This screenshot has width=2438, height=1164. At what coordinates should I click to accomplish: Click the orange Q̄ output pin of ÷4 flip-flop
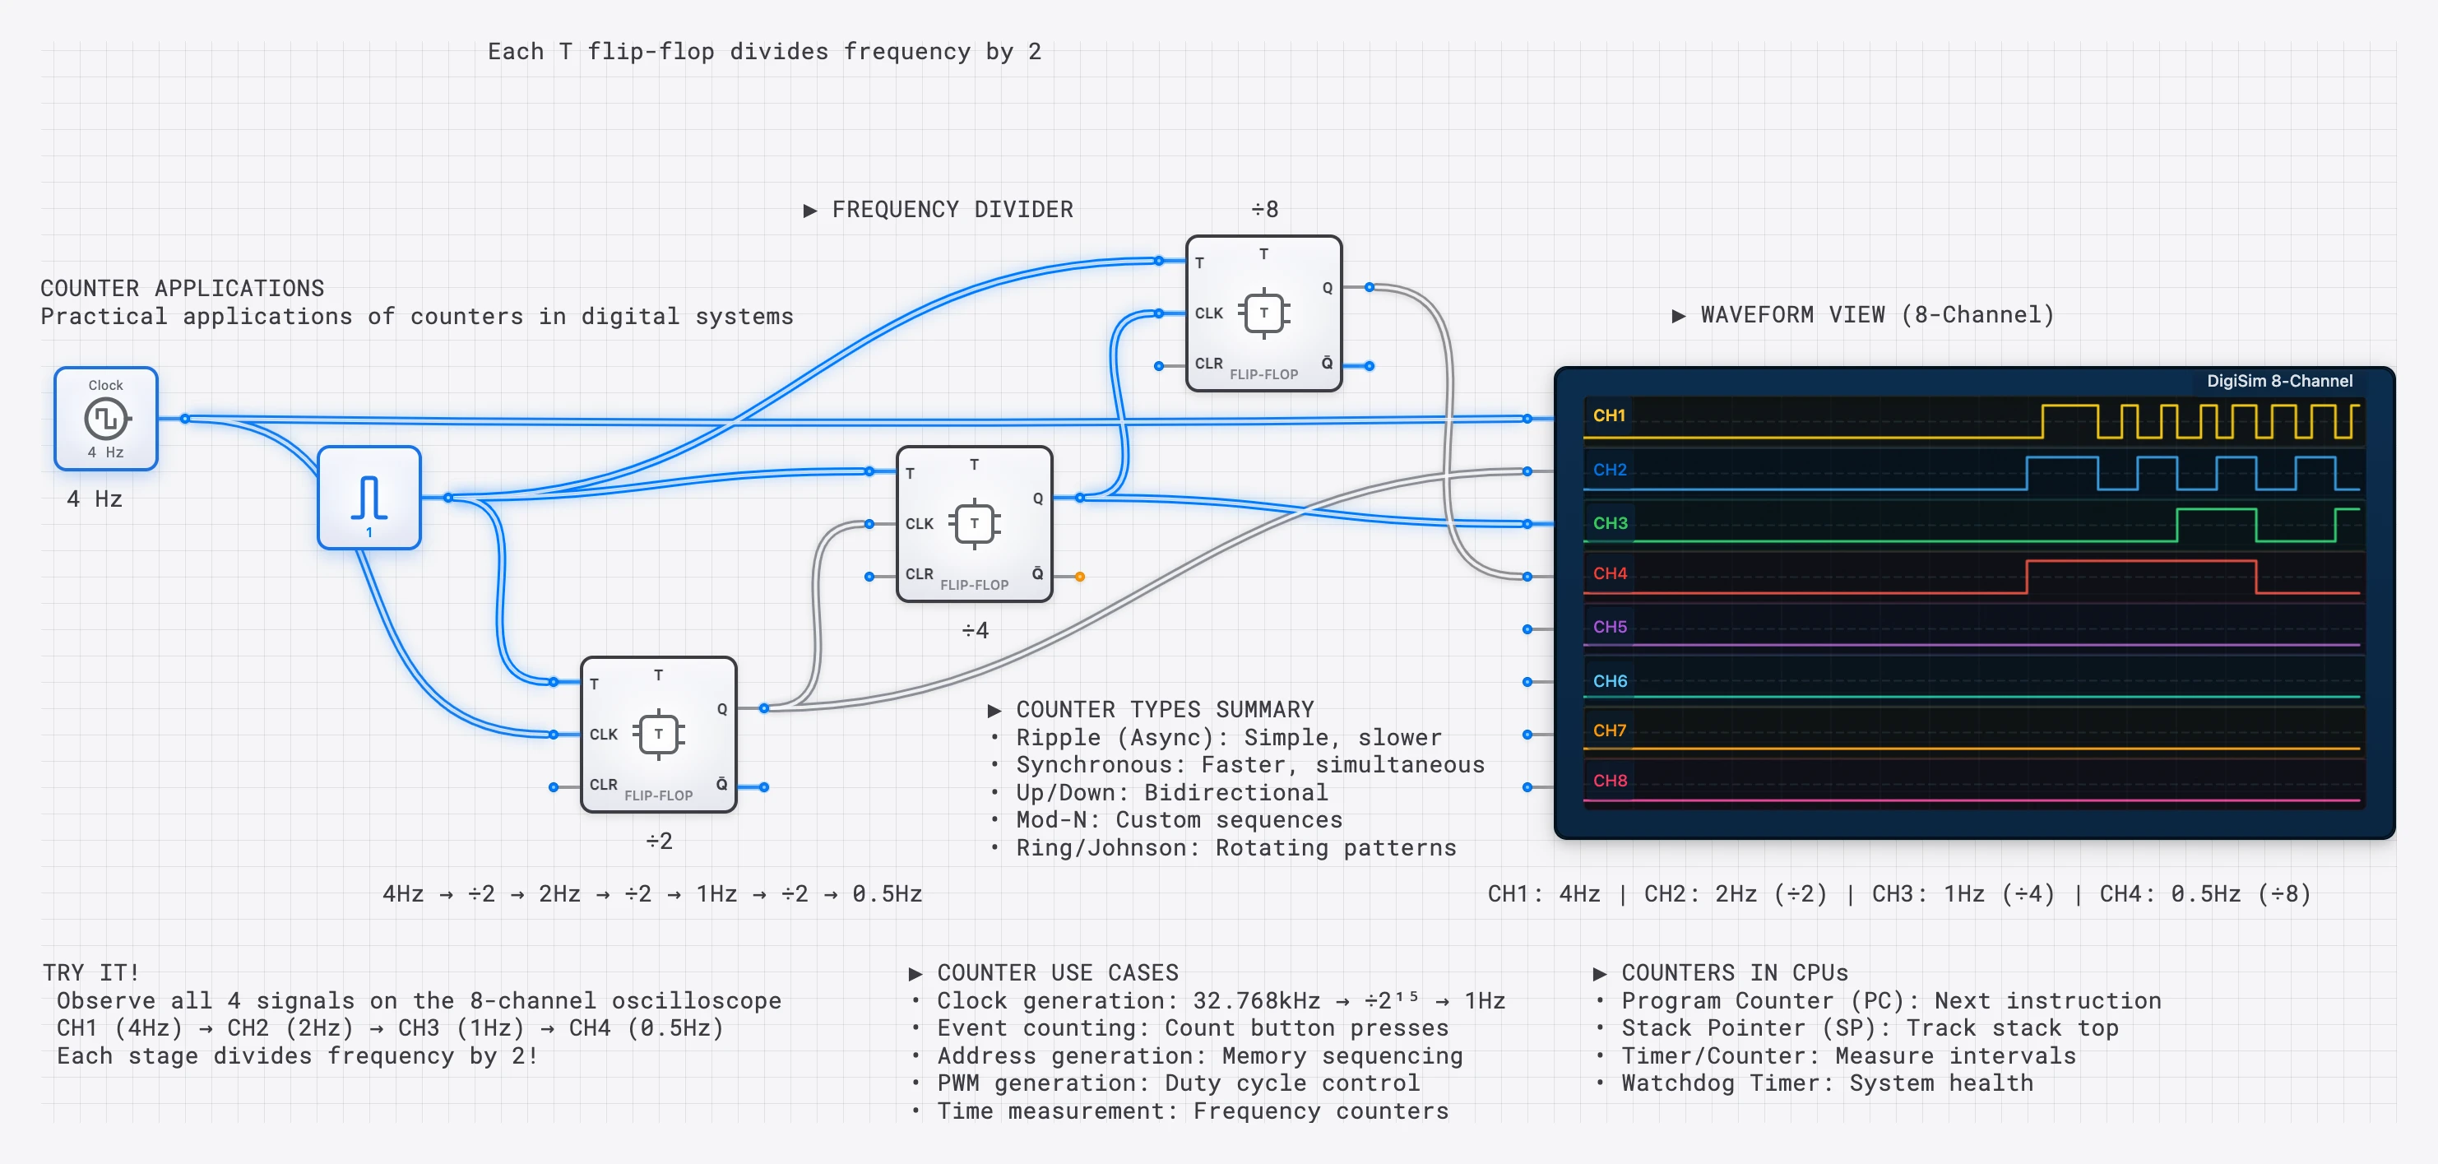(1080, 577)
